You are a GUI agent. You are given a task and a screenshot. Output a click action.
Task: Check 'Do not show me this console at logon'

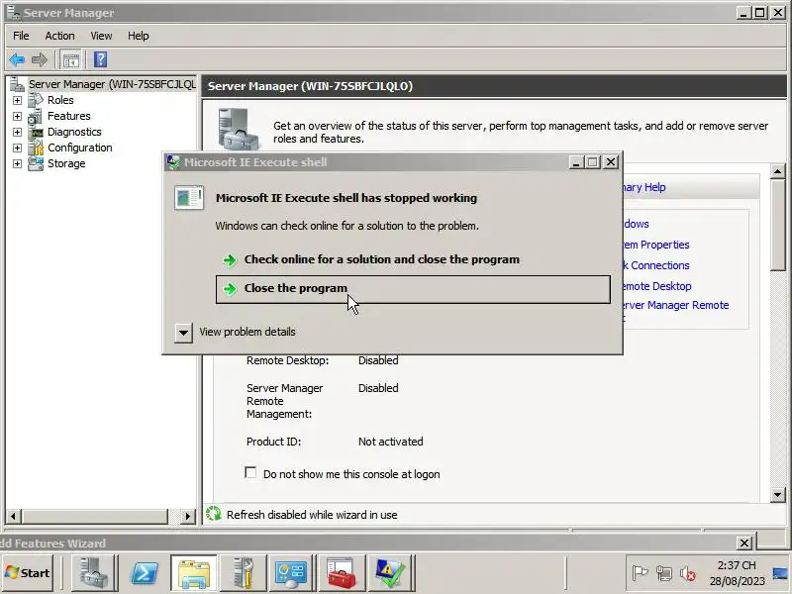coord(250,473)
